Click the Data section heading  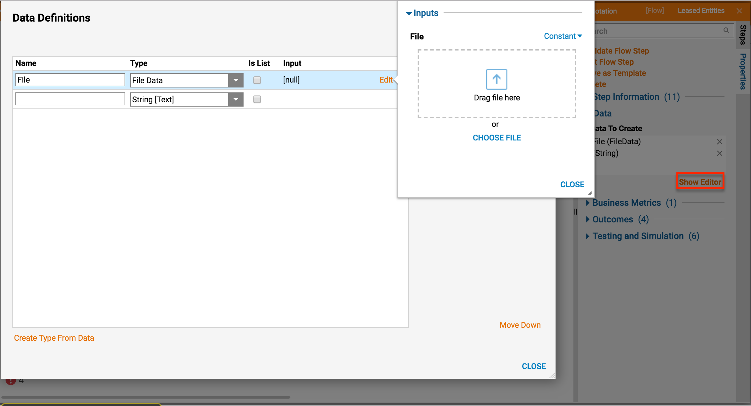coord(603,113)
